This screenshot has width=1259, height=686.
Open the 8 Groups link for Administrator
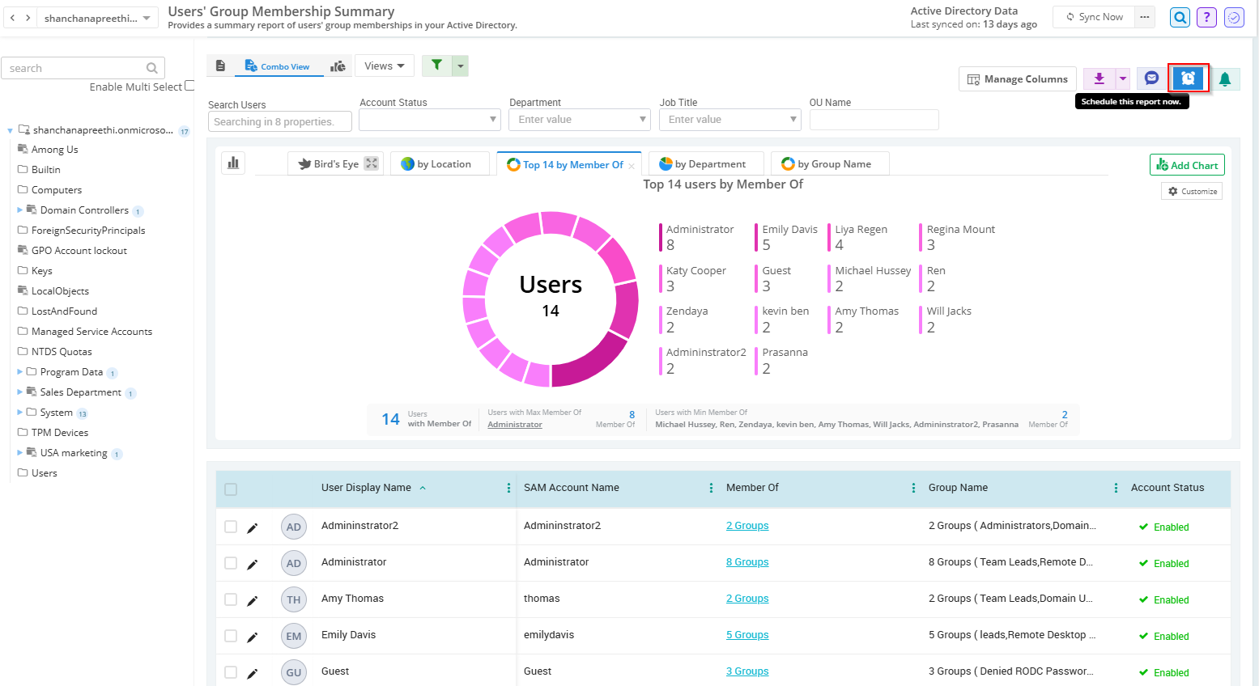746,561
